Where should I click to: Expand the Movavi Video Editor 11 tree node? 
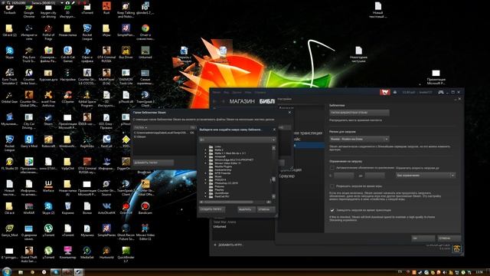(205, 163)
